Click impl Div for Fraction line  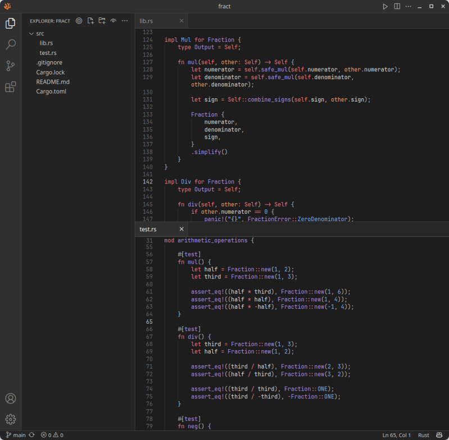click(202, 182)
